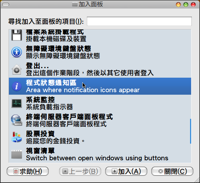
Task: Click the notification area info icon
Action: pos(17,86)
